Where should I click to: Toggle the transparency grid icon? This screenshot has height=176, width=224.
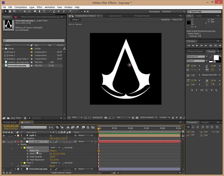137,118
